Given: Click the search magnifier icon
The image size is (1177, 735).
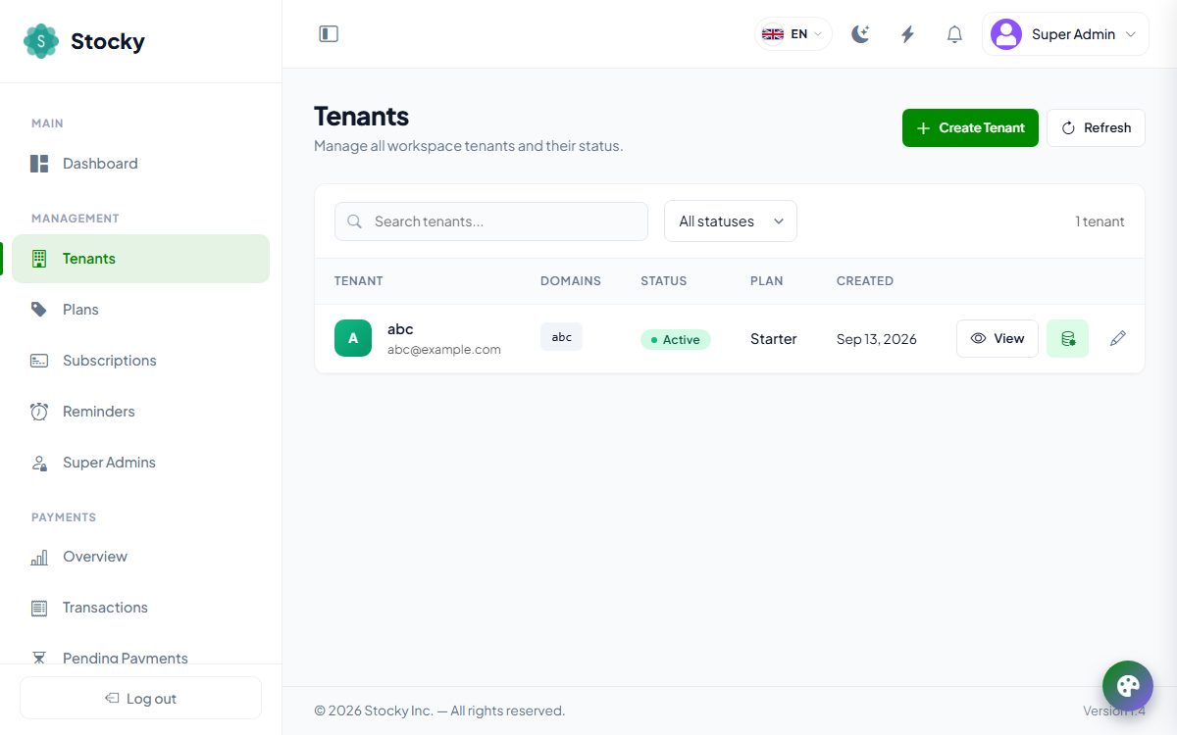Looking at the screenshot, I should [355, 221].
